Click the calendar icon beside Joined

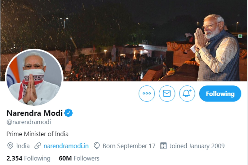[x=163, y=146]
